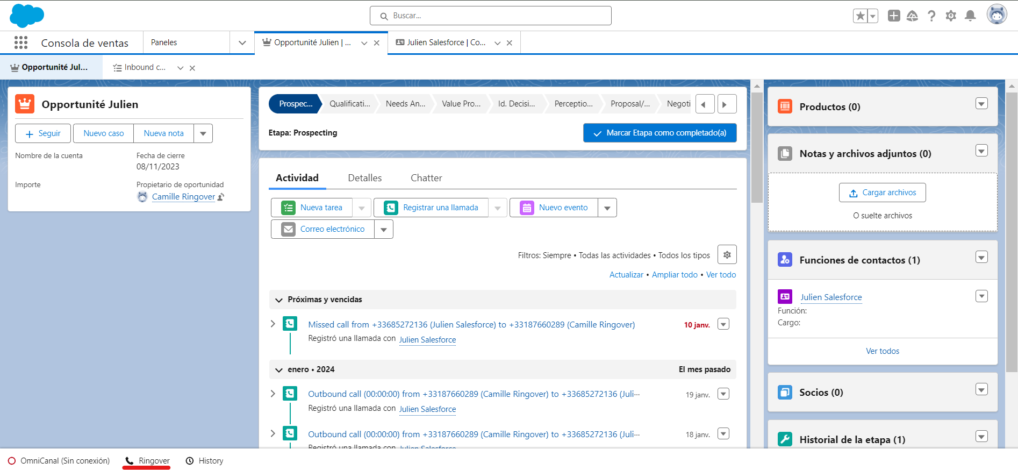This screenshot has width=1018, height=470.
Task: Open the OmniCanal utility item
Action: point(59,461)
